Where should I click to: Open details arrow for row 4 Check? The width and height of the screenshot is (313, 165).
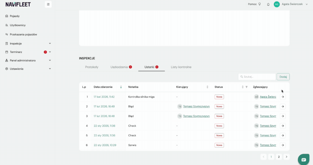point(283,126)
